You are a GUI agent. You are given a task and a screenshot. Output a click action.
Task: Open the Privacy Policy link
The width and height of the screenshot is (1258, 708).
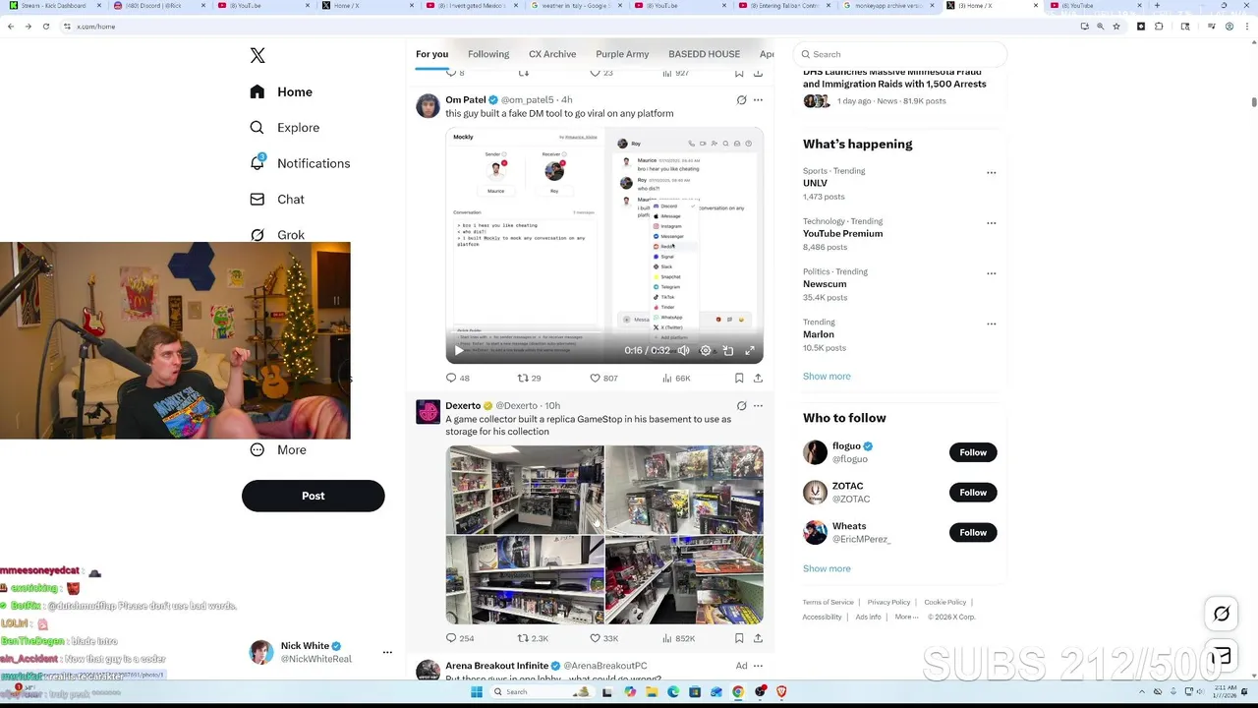[x=888, y=602]
